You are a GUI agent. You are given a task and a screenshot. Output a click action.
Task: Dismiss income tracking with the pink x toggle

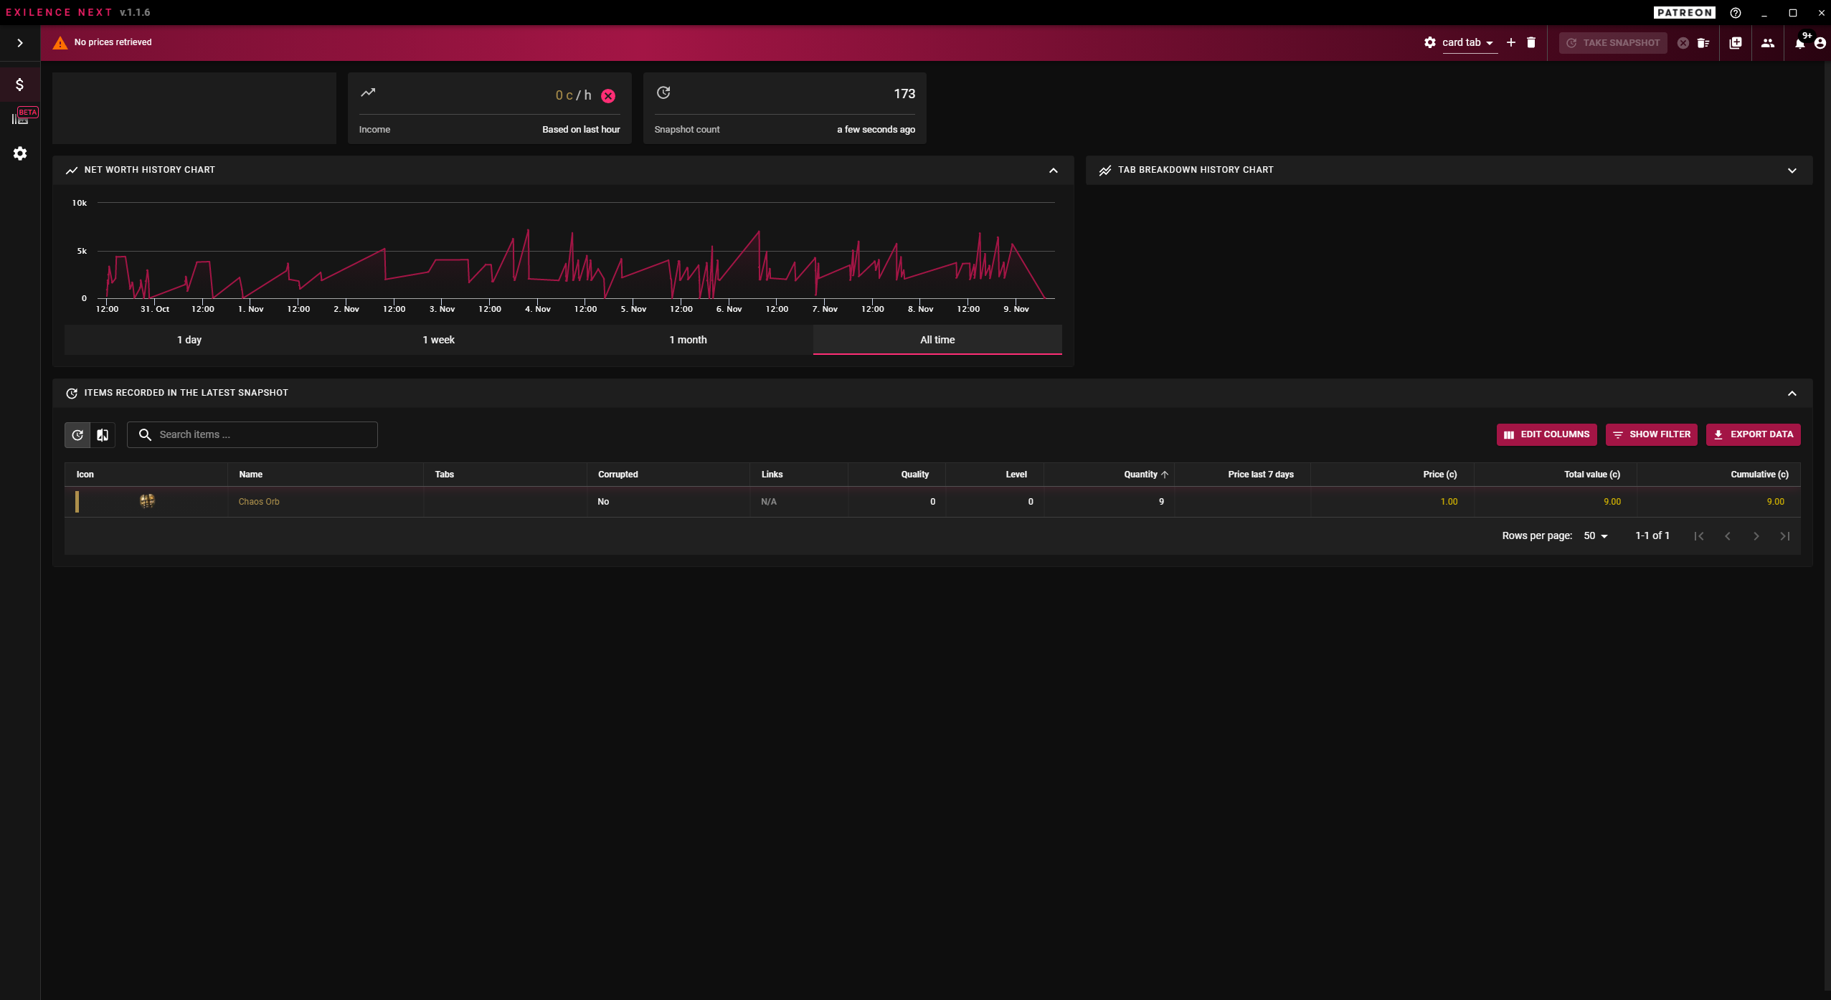(x=608, y=95)
